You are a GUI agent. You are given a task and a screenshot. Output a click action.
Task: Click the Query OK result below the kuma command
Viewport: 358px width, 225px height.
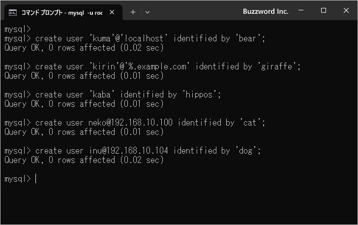(x=84, y=48)
